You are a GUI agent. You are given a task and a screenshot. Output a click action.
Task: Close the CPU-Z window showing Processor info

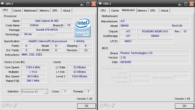pos(94,4)
